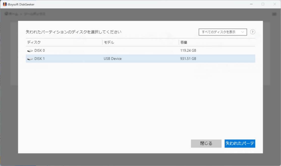
Task: Click the USB Device model cell
Action: click(x=113, y=59)
